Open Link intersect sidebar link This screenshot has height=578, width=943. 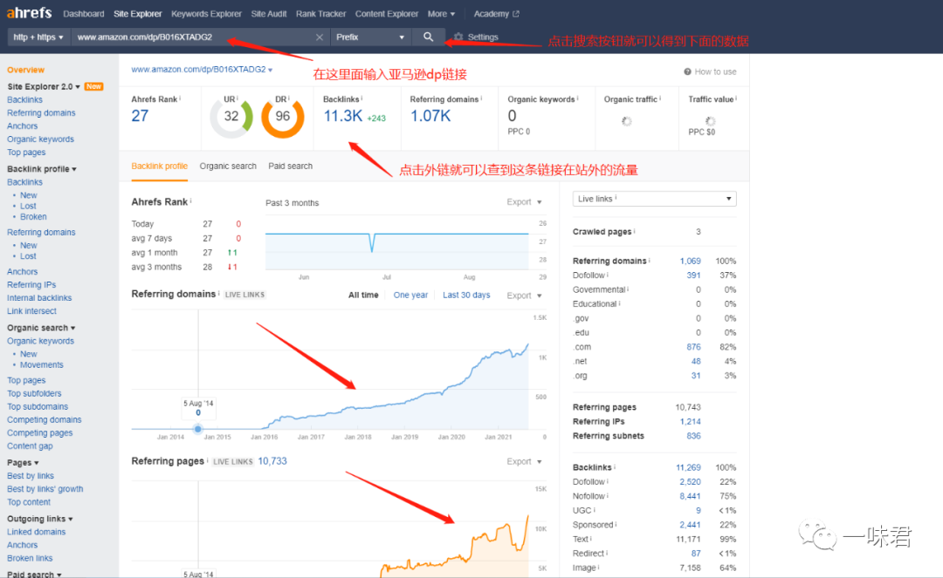[32, 311]
